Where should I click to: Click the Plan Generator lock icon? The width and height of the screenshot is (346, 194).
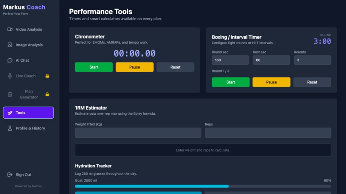coord(47,94)
